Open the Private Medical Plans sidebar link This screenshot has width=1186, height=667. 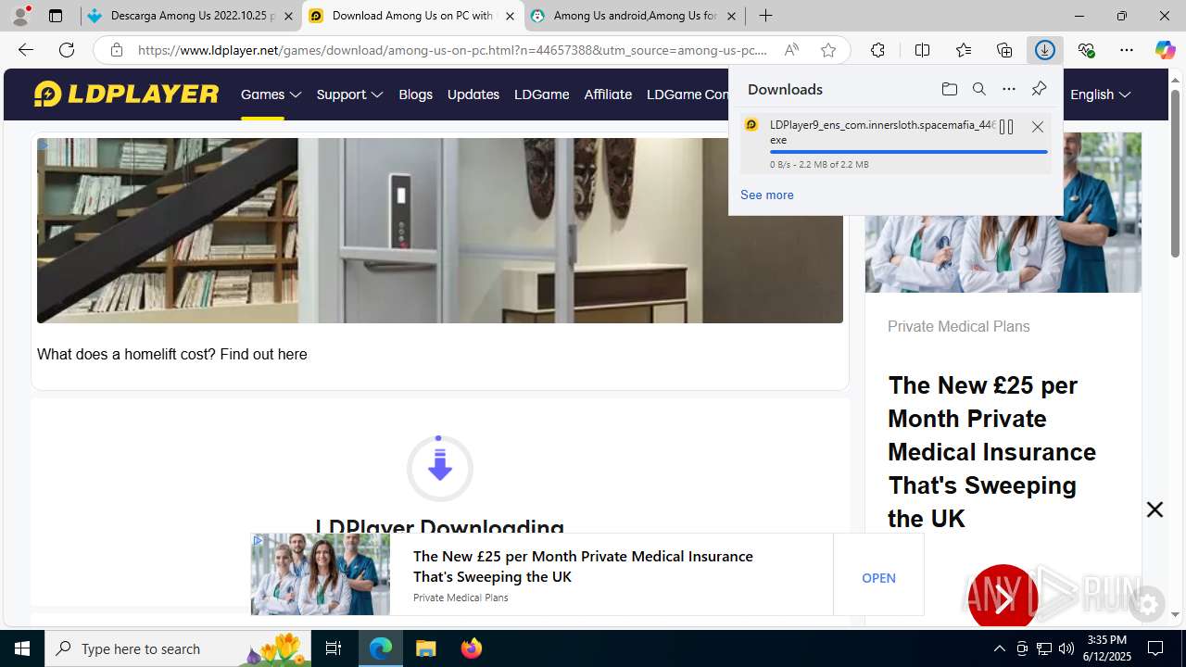tap(958, 326)
